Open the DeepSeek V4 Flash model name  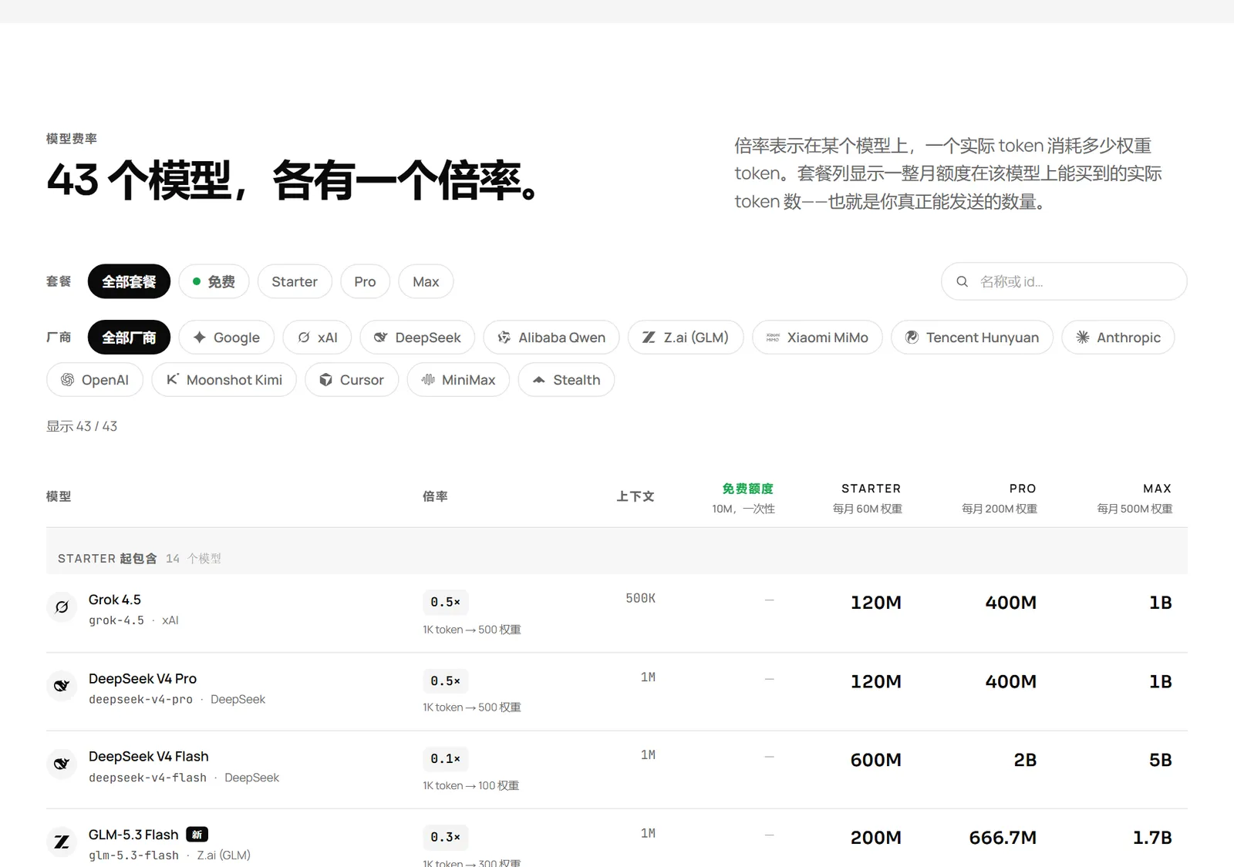click(149, 757)
